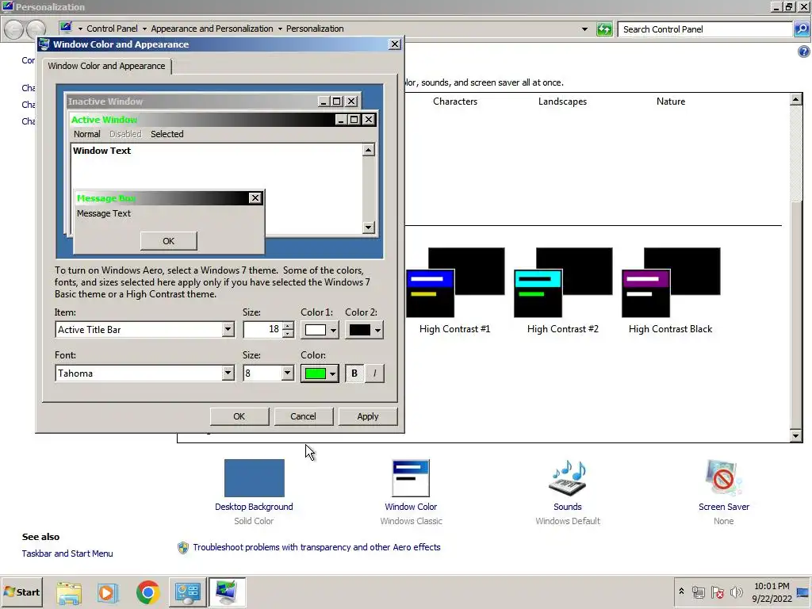Click the green refresh icon in address bar
Viewport: 812px width, 609px height.
[604, 29]
